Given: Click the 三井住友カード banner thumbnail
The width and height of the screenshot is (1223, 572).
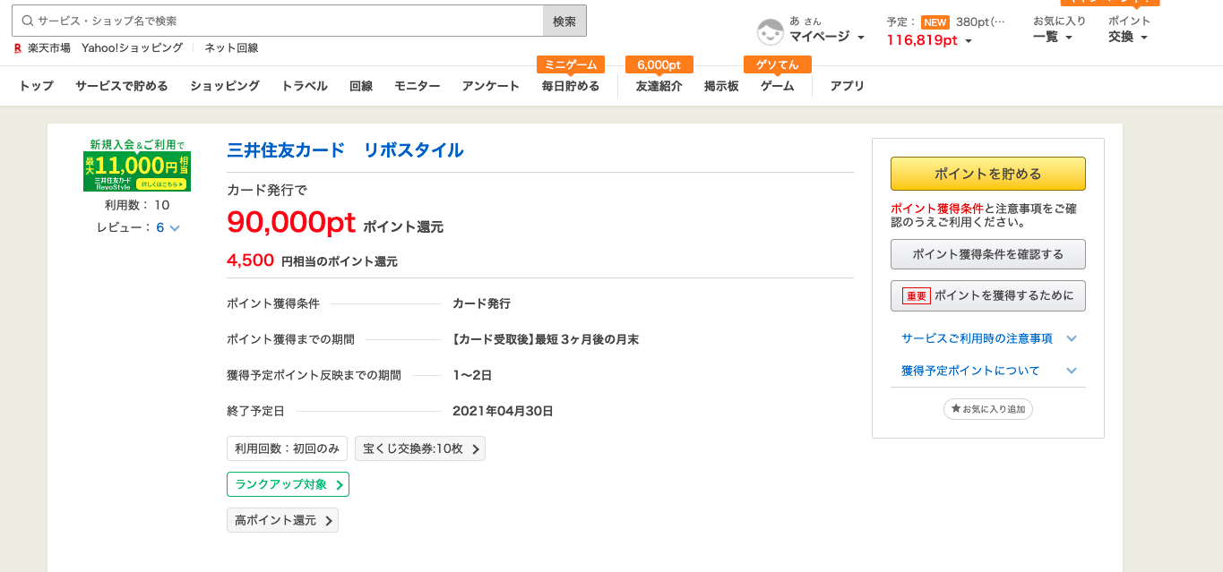Looking at the screenshot, I should pos(137,165).
